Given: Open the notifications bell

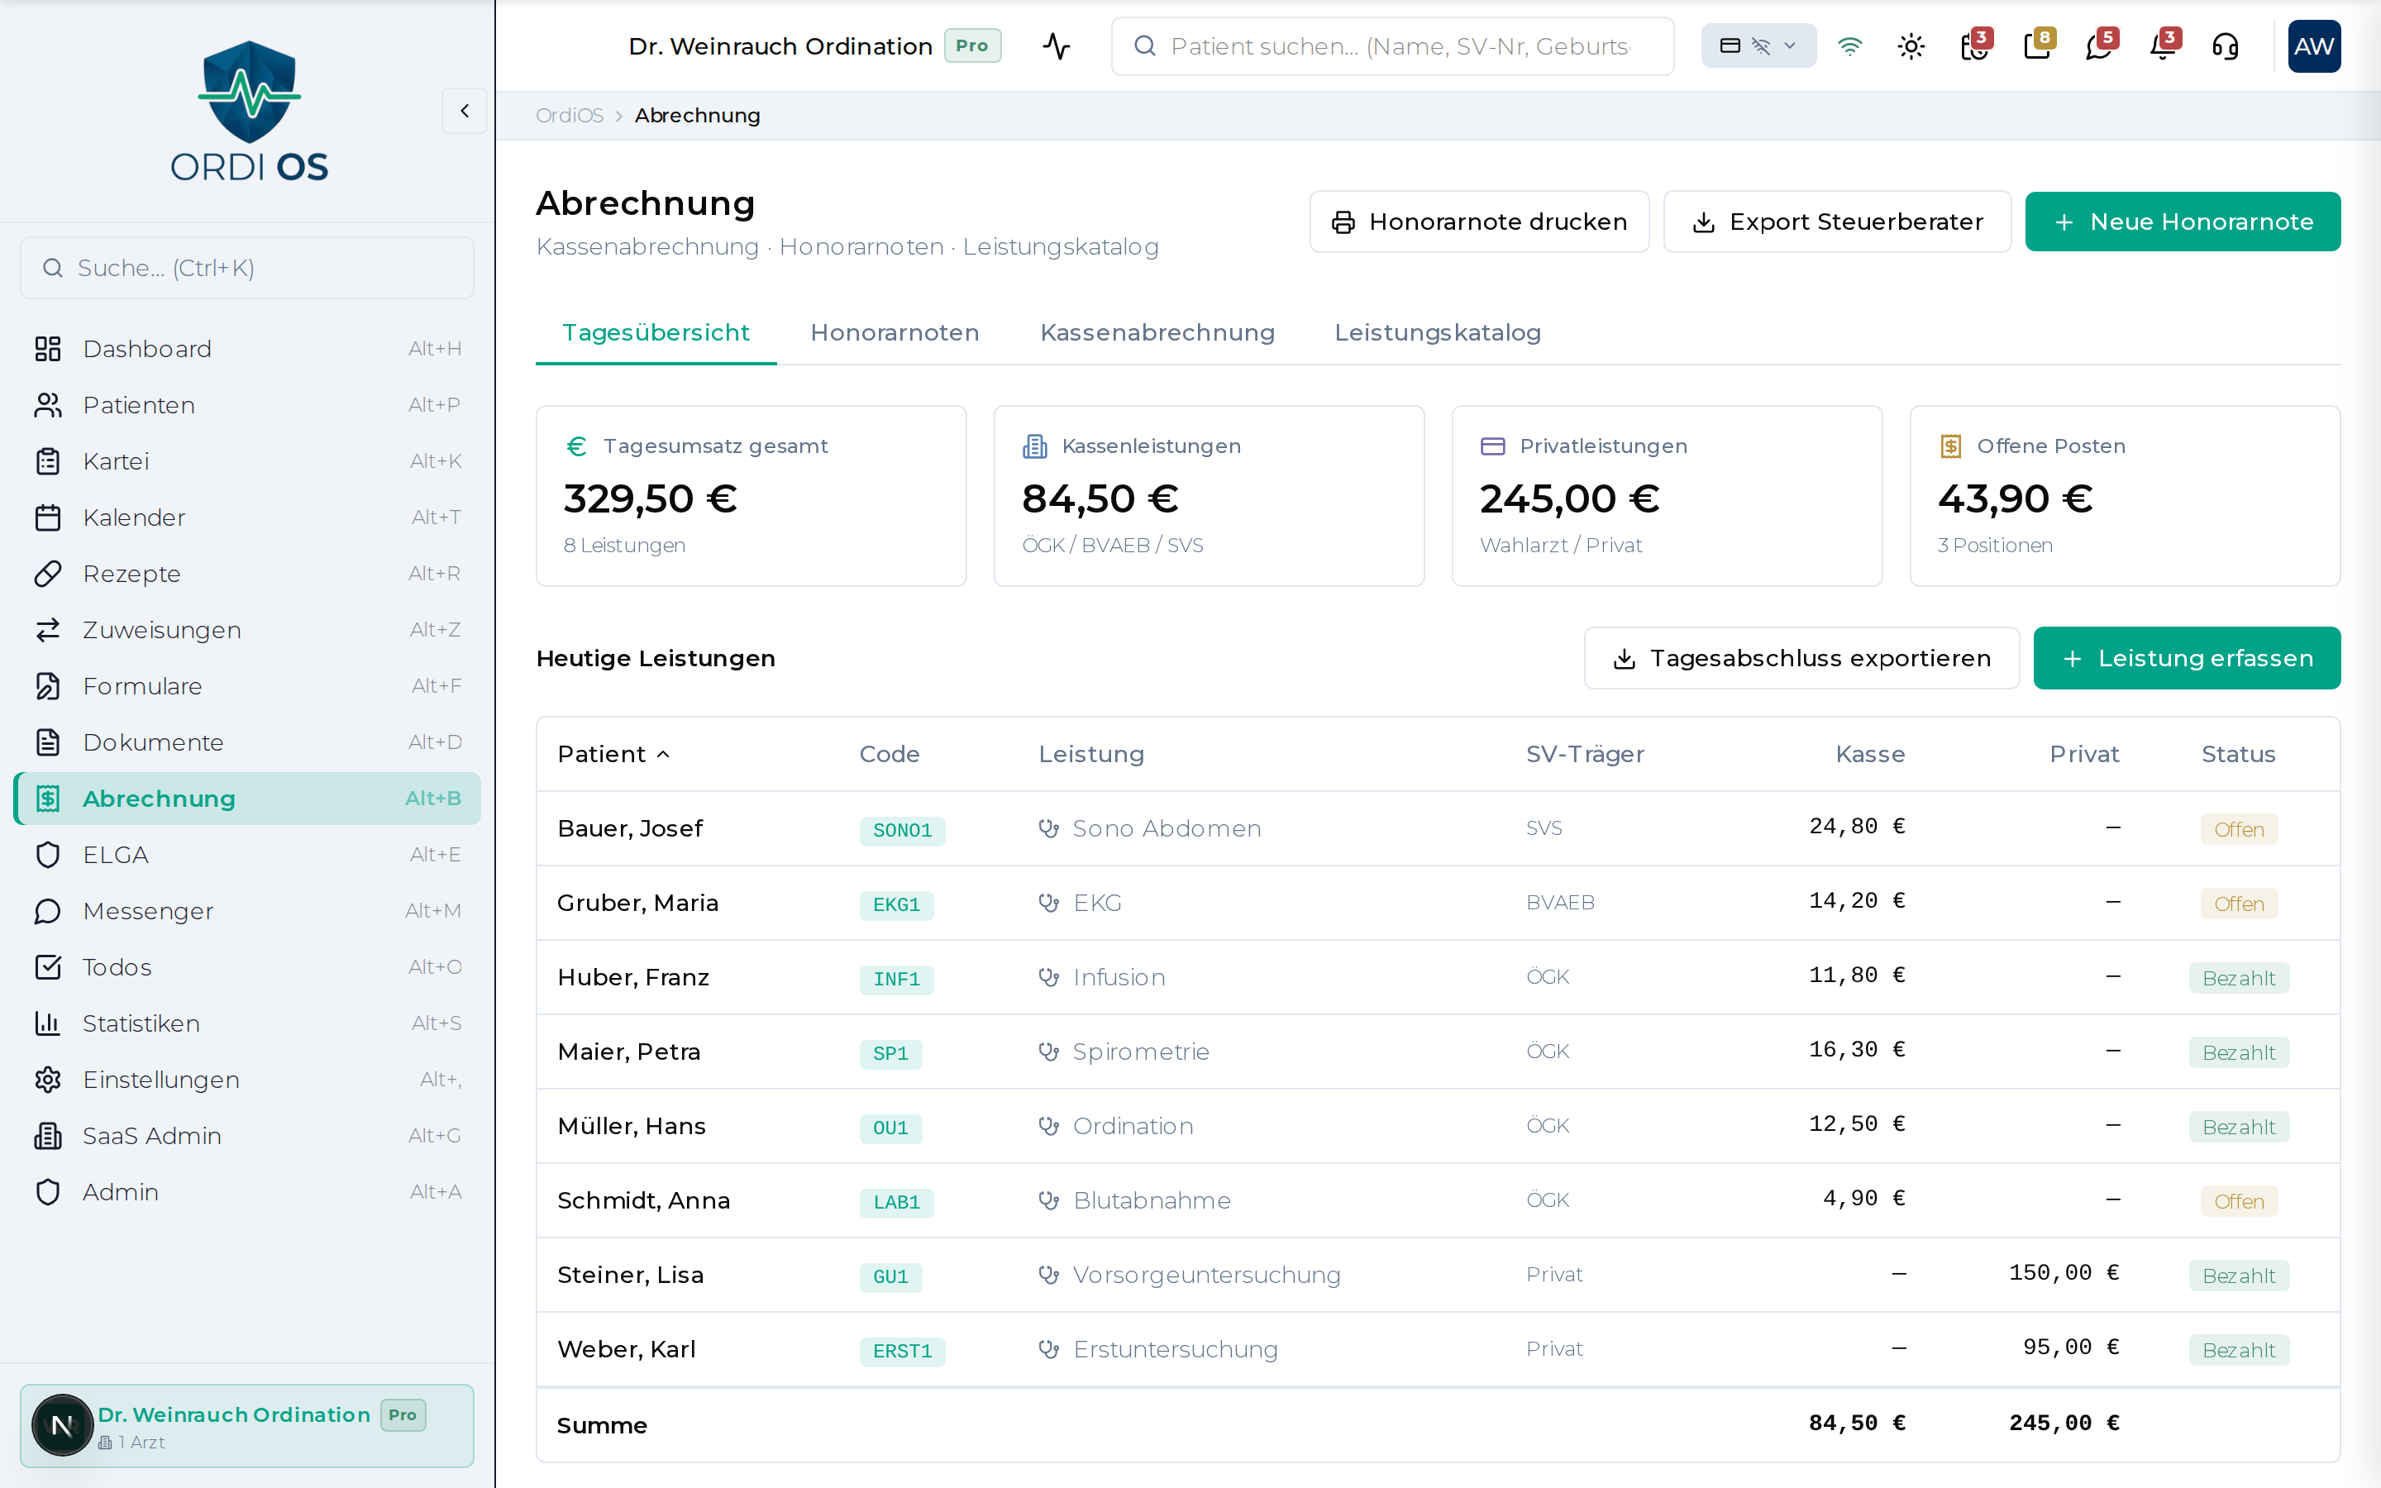Looking at the screenshot, I should (2163, 46).
